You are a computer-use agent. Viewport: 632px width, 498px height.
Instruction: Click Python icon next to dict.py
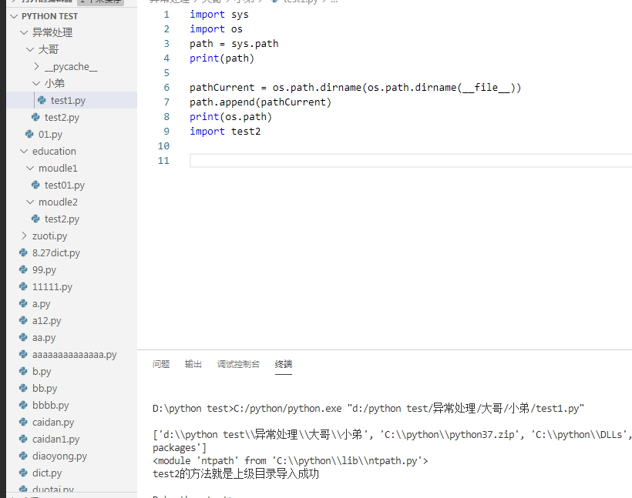click(x=23, y=473)
